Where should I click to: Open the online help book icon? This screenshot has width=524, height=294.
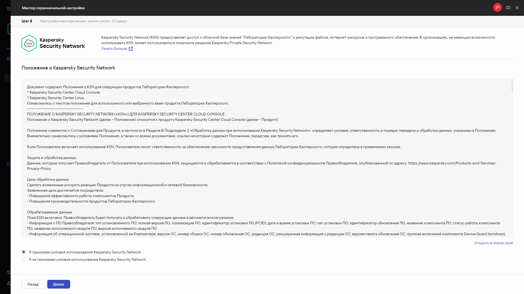(508, 8)
